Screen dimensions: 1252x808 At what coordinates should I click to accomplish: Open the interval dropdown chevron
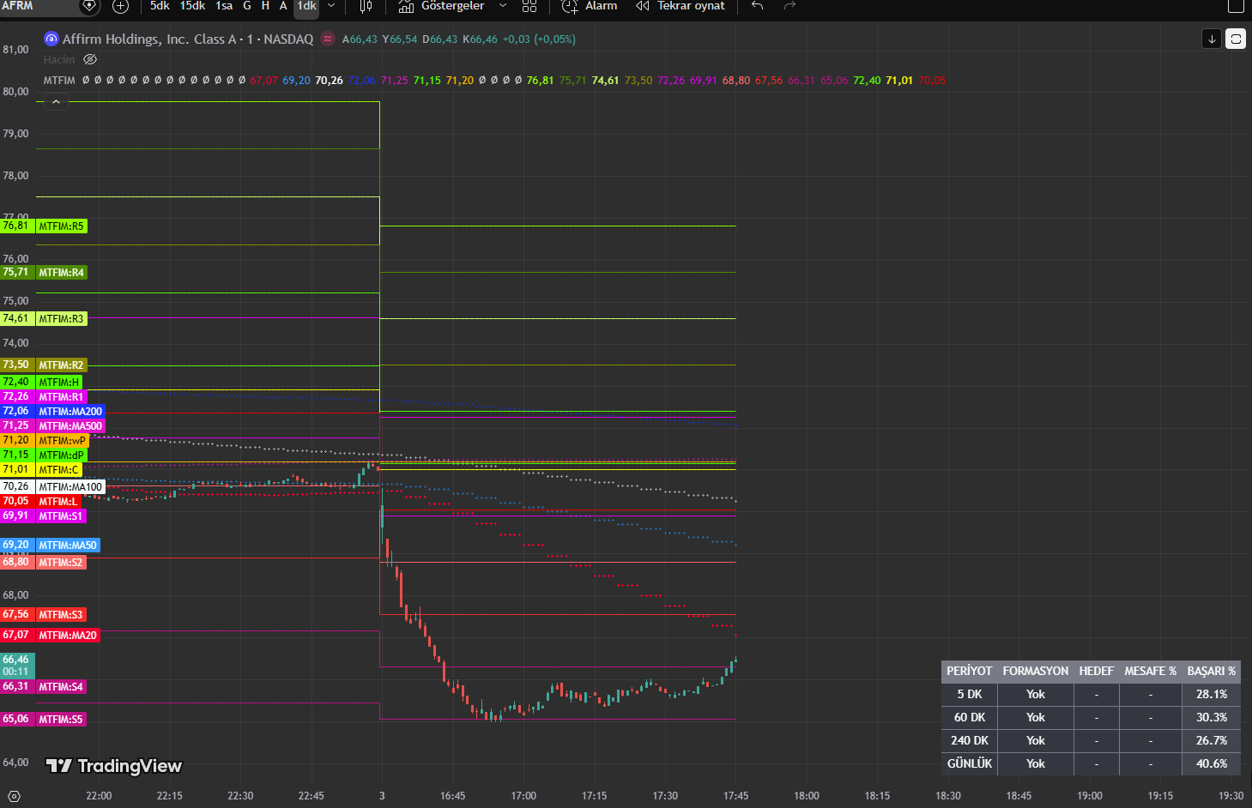point(331,6)
